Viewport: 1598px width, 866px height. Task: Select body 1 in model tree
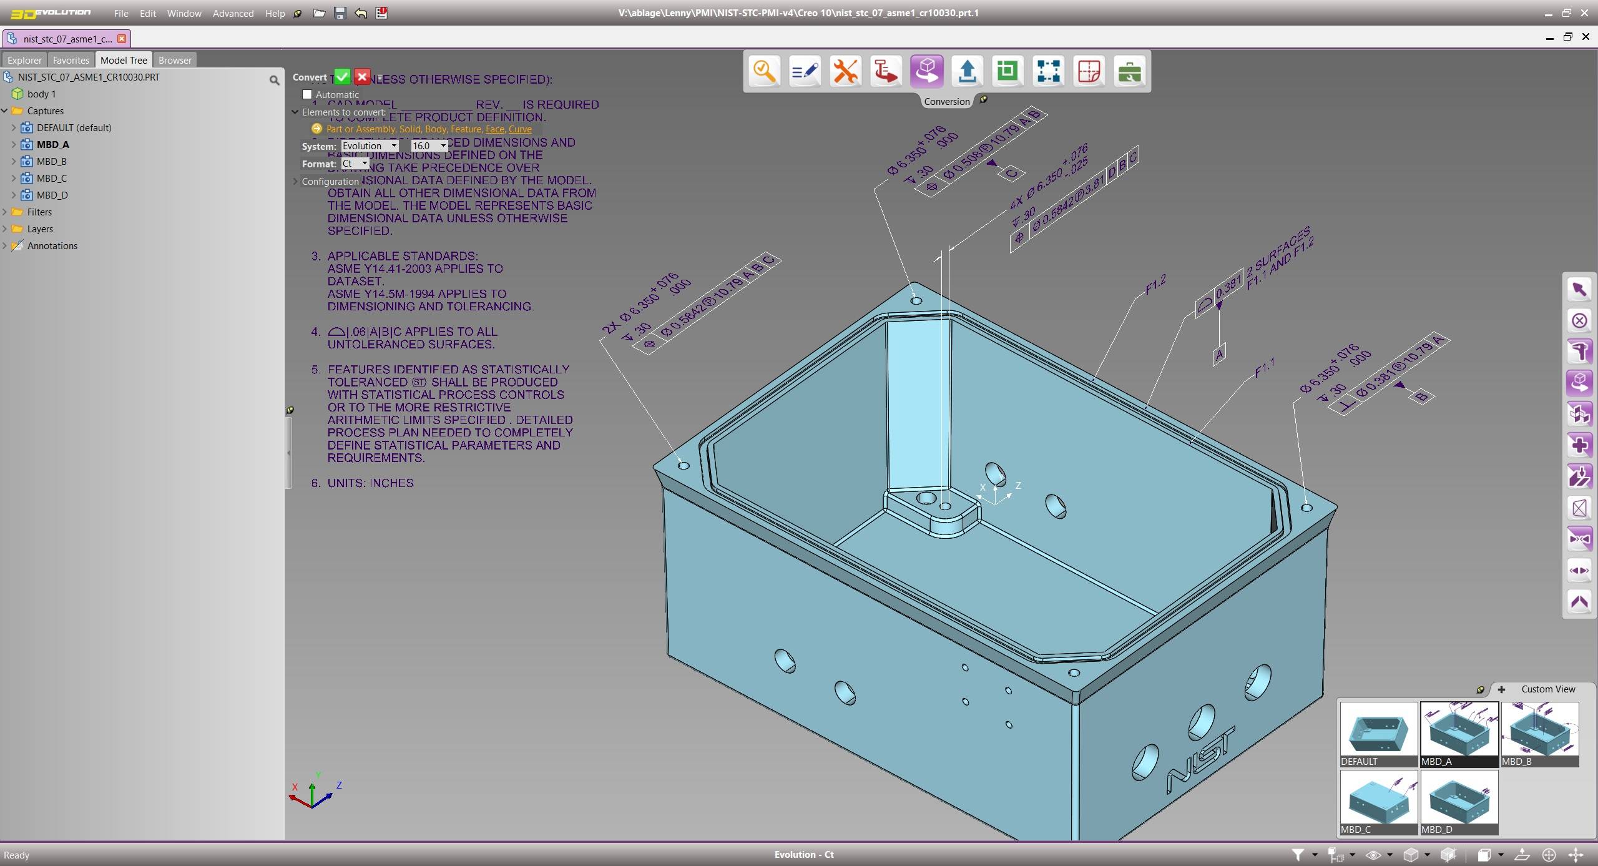click(41, 94)
